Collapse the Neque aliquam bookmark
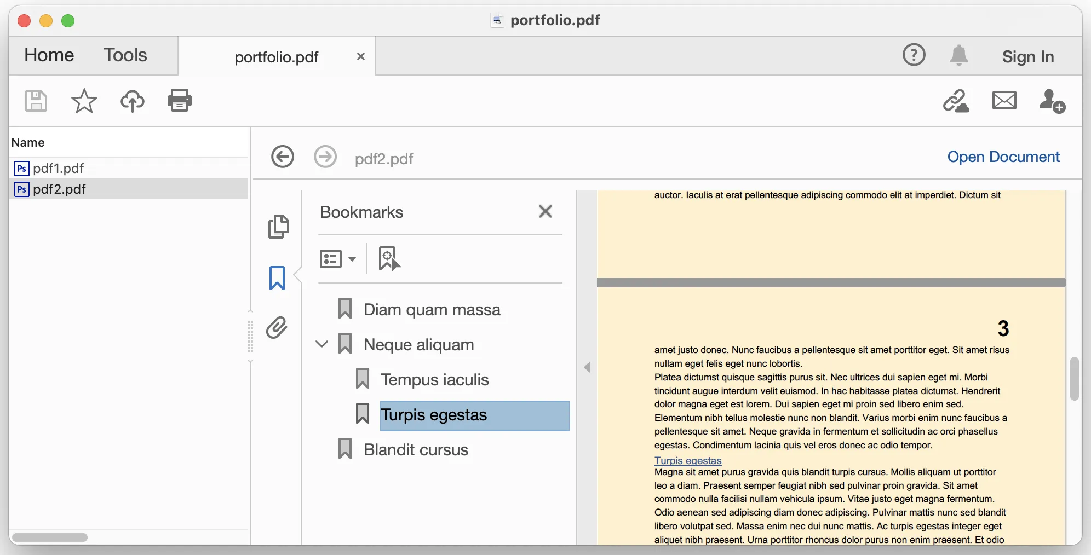 click(x=322, y=344)
